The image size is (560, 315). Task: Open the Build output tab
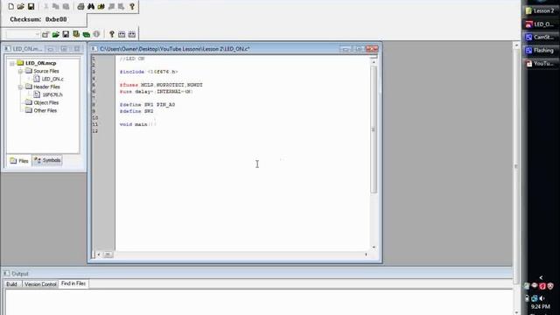tap(11, 283)
